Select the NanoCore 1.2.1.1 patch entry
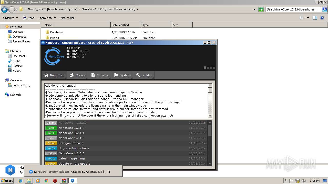This screenshot has width=328, height=184. tap(126, 133)
